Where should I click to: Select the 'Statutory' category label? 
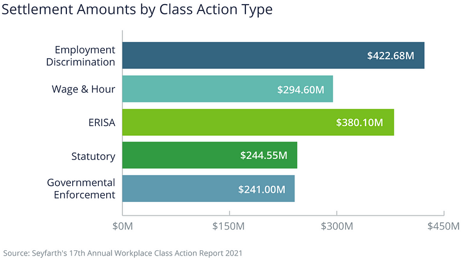(x=93, y=156)
